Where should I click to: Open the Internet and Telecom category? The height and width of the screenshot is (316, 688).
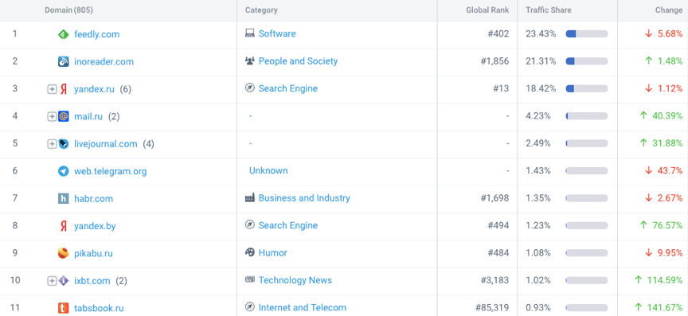click(303, 308)
